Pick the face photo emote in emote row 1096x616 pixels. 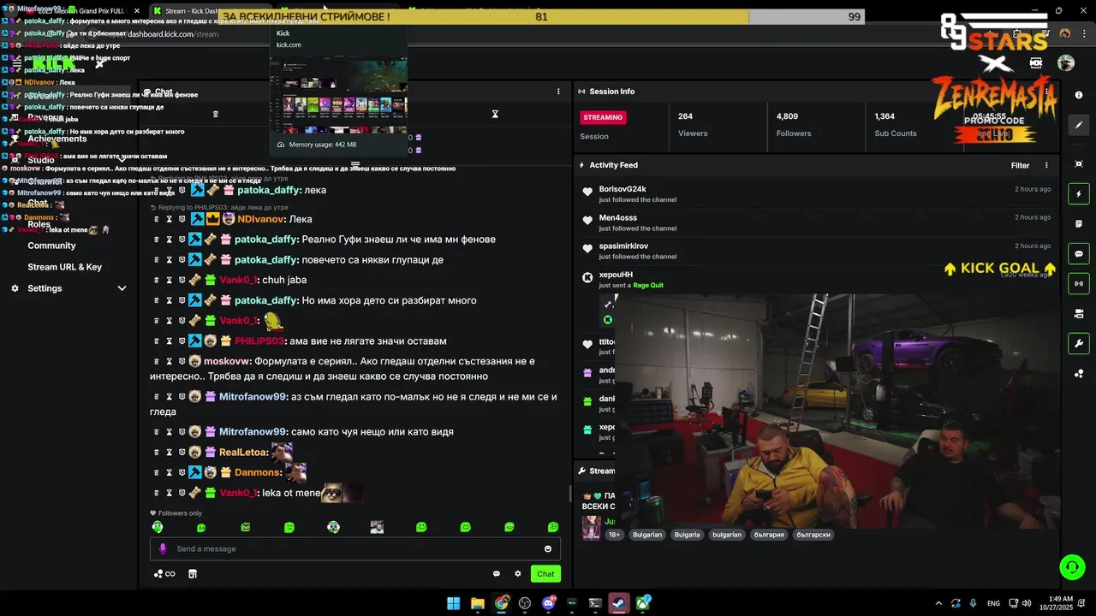click(377, 527)
